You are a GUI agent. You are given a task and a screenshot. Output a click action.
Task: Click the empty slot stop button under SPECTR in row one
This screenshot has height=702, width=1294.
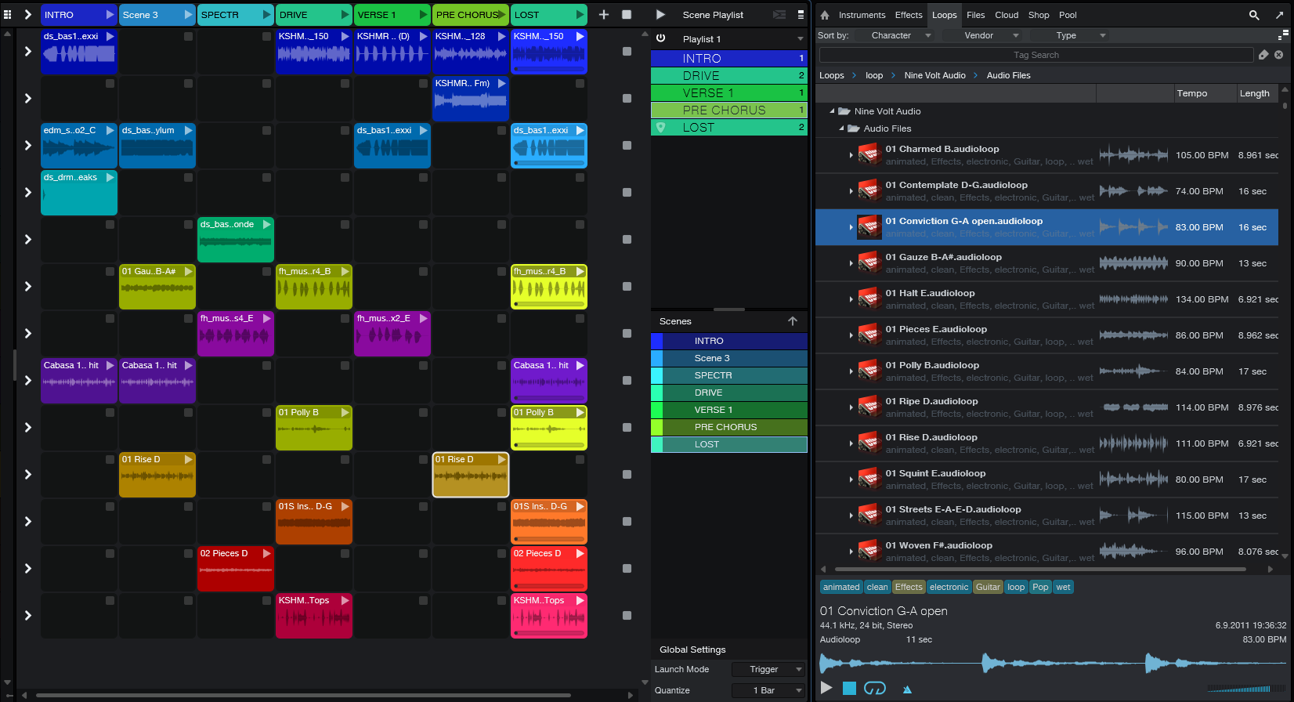(x=266, y=36)
